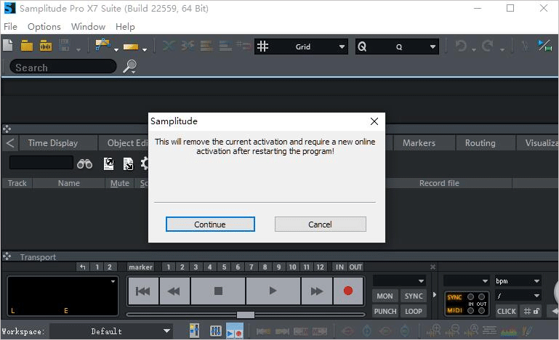
Task: Click the binoculars find icon
Action: pos(84,163)
